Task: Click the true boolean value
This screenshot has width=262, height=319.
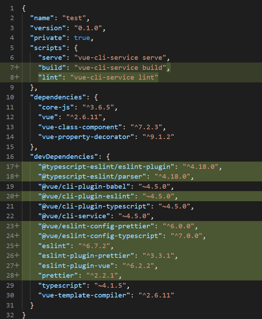Action: coord(82,38)
